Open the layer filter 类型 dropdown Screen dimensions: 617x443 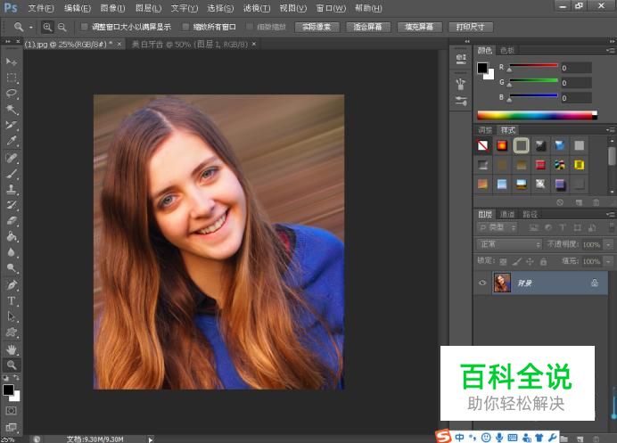click(x=498, y=228)
